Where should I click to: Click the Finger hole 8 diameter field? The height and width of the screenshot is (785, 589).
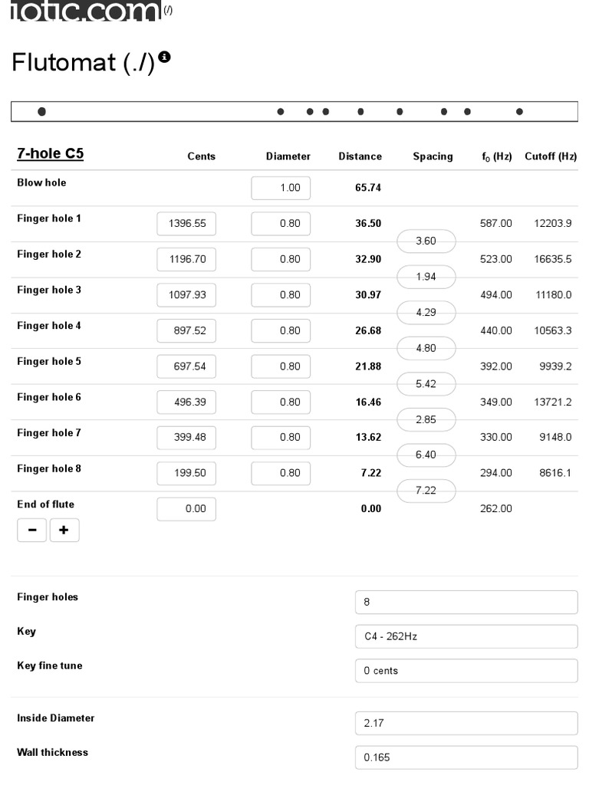pos(281,474)
